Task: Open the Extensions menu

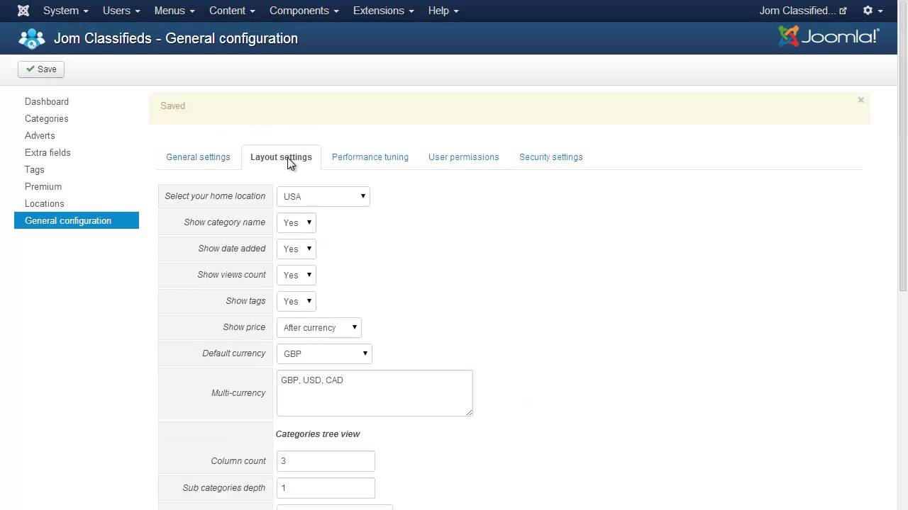Action: tap(384, 11)
